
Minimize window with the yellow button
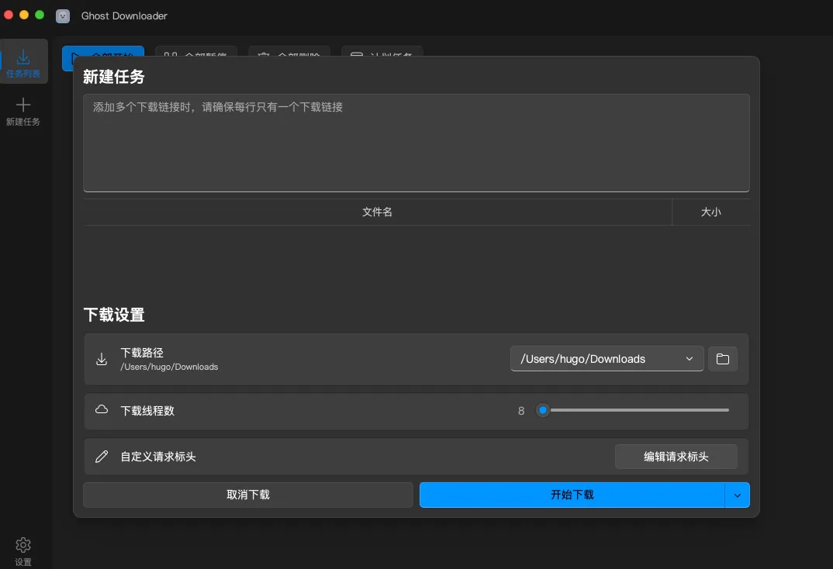click(24, 15)
